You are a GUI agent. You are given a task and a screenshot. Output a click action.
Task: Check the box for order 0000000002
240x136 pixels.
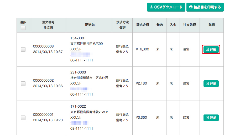click(23, 83)
